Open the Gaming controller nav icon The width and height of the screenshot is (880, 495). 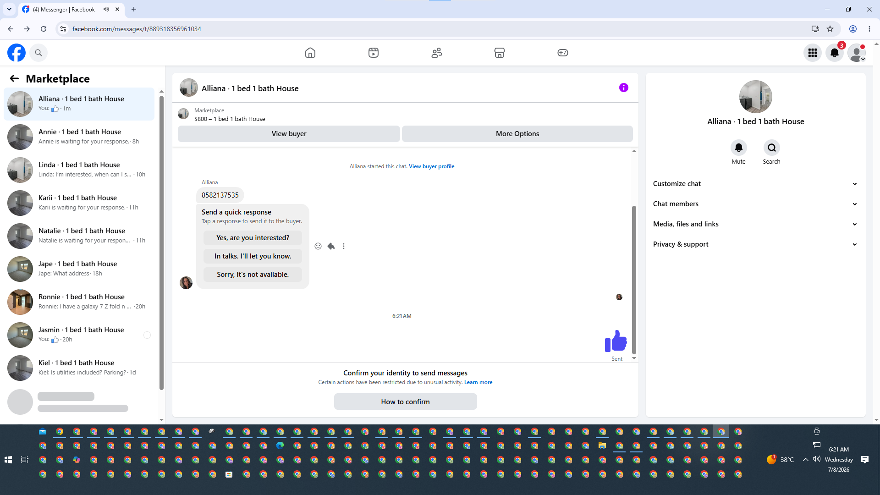click(563, 53)
